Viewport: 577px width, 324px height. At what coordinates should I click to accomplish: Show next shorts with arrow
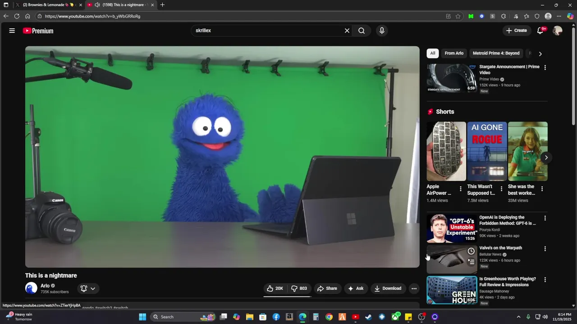[546, 157]
